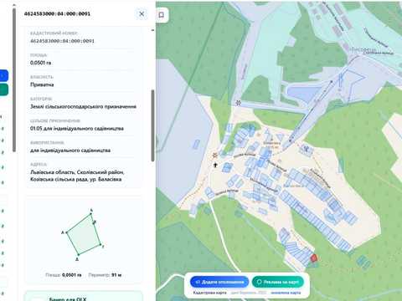Select '01.05 для індивідуального садівництва' purpose text

tap(77, 129)
